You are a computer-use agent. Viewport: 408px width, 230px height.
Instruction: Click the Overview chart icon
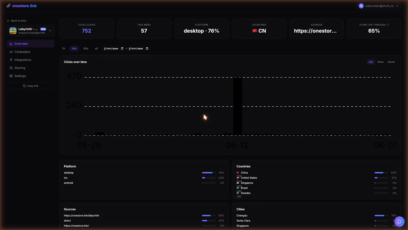(11, 44)
